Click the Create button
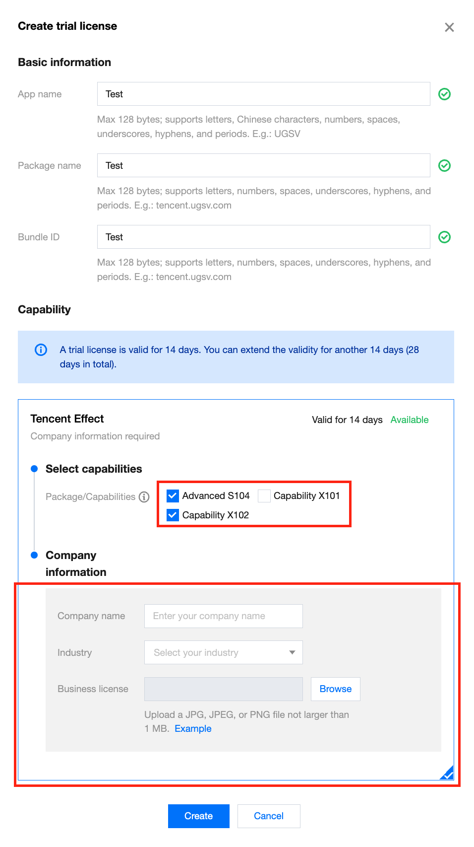Viewport: 474px width, 847px height. click(x=198, y=816)
